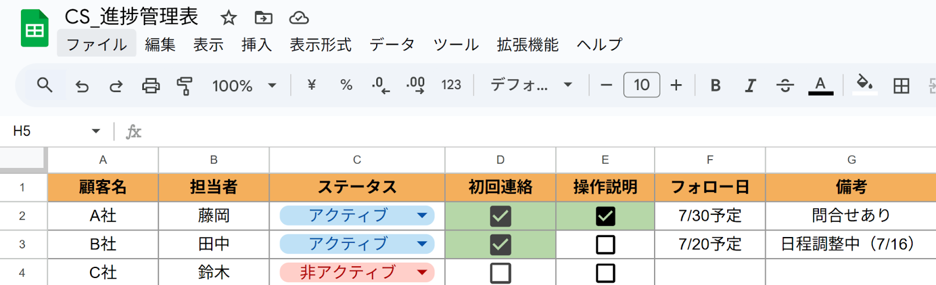Check 操作説明 checkbox for B社
The image size is (936, 285).
pos(605,244)
